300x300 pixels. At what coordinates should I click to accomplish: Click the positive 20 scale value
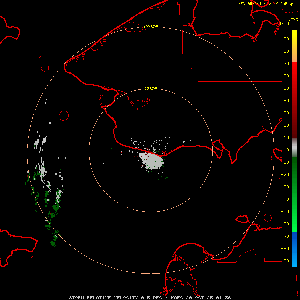point(286,125)
